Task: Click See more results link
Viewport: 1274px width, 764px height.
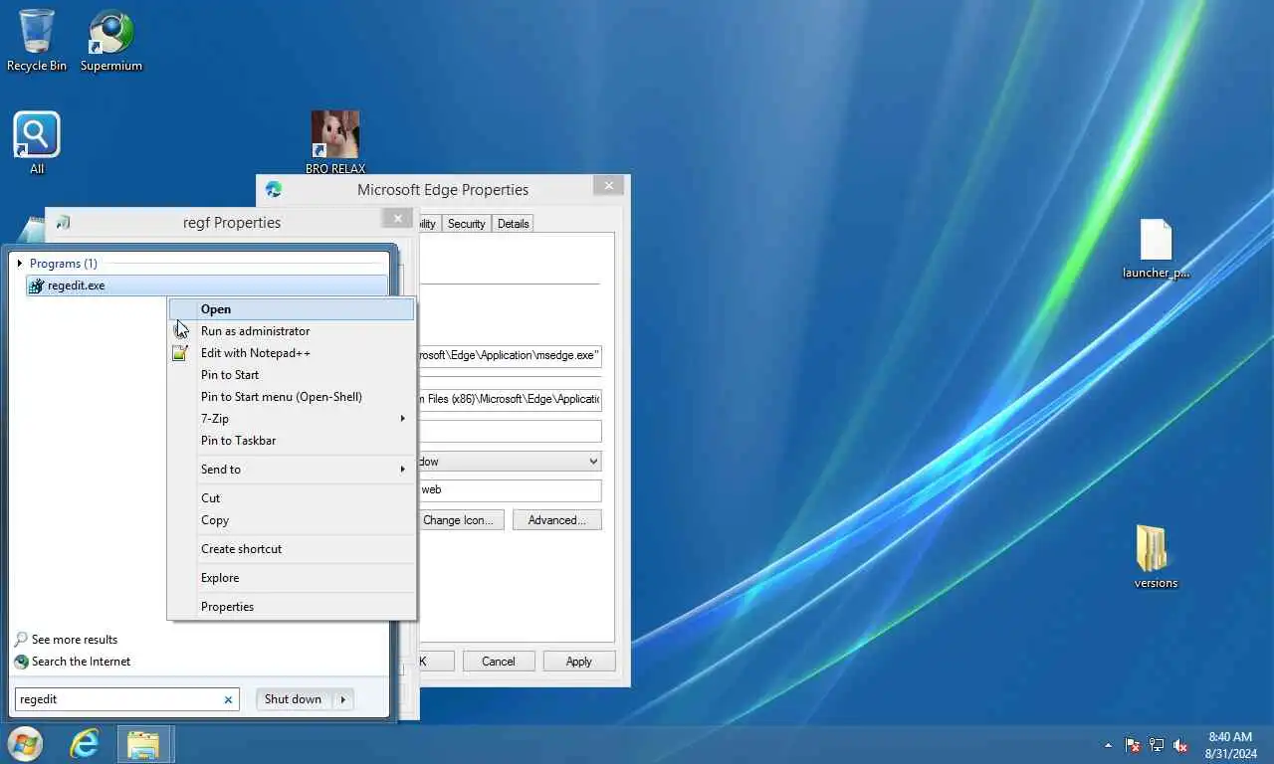Action: pyautogui.click(x=75, y=640)
